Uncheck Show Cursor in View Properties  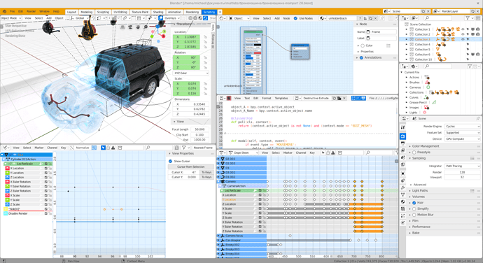pos(170,162)
